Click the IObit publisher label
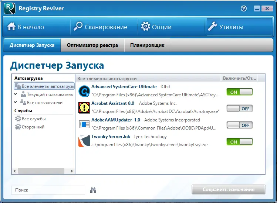 point(165,87)
